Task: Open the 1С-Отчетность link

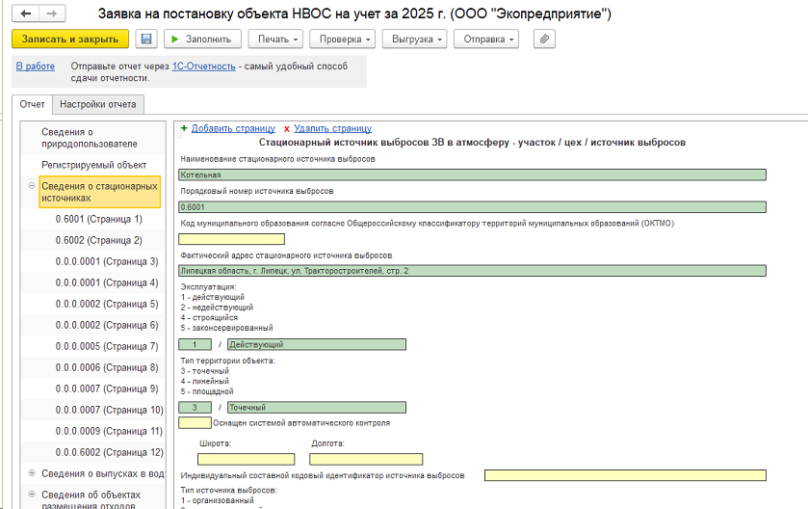Action: pos(203,67)
